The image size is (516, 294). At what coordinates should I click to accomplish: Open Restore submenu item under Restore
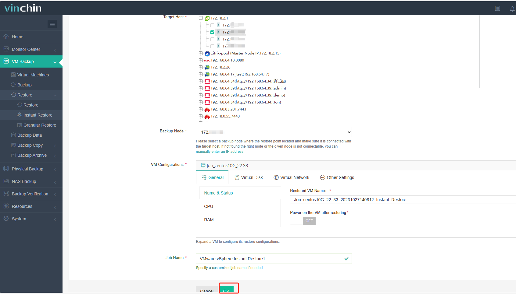31,105
